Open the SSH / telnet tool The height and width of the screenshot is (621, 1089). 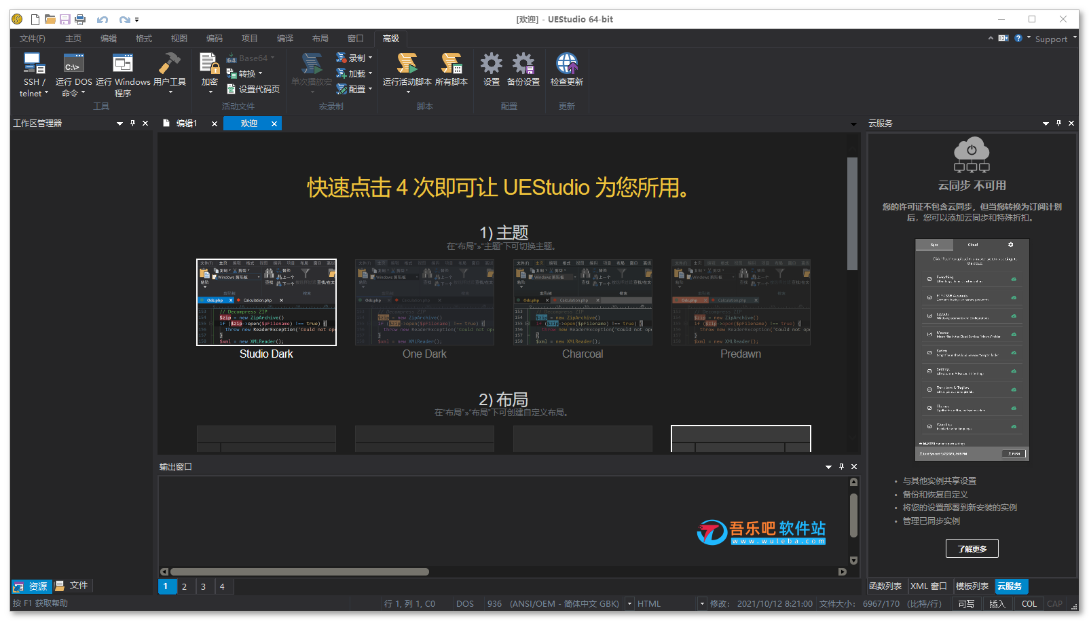34,64
